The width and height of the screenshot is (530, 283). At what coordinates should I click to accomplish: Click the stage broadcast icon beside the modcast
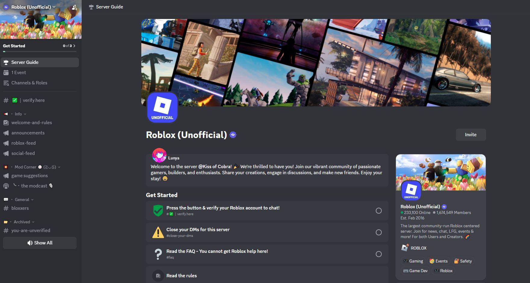(x=6, y=186)
